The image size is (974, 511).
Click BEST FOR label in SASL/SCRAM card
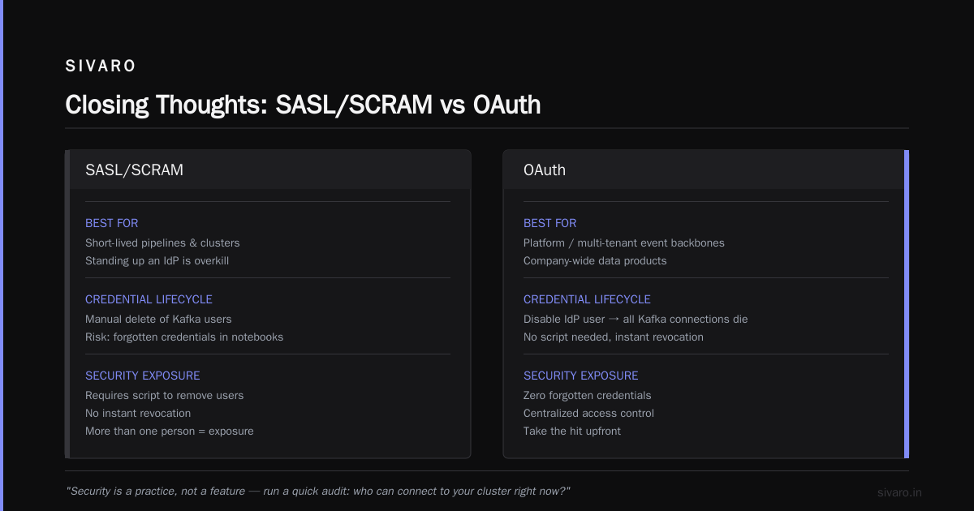112,223
